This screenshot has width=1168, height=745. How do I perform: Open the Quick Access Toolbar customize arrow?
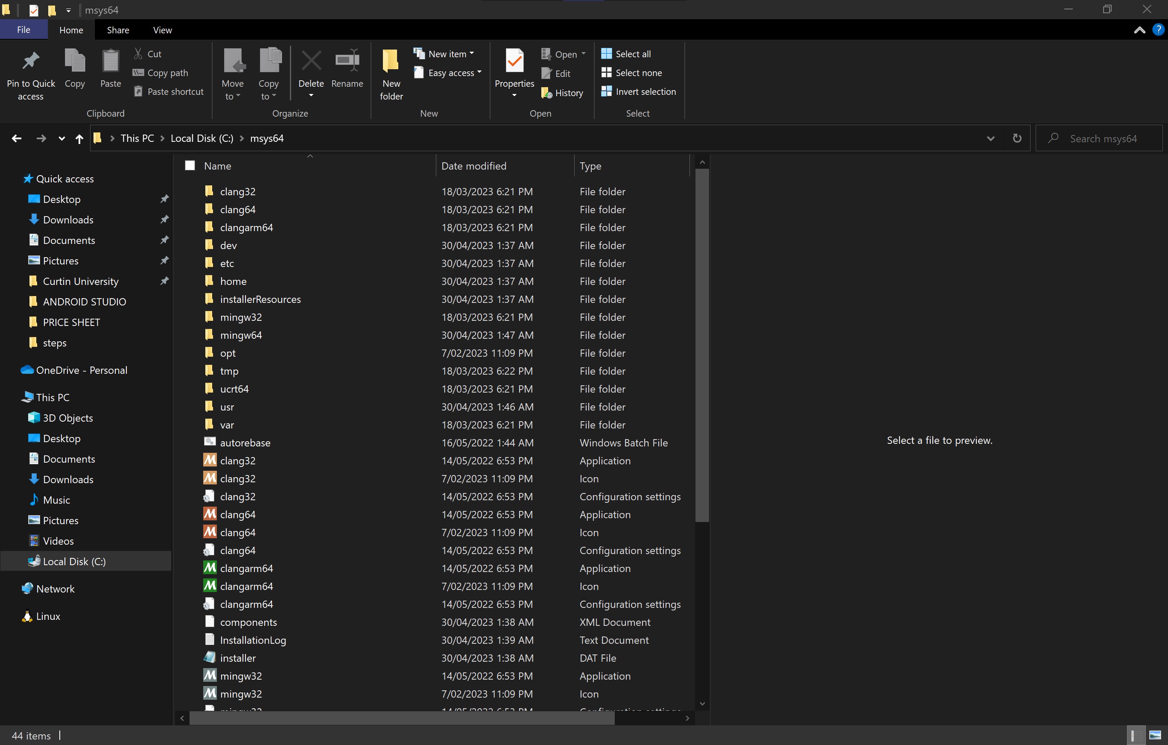tap(68, 10)
